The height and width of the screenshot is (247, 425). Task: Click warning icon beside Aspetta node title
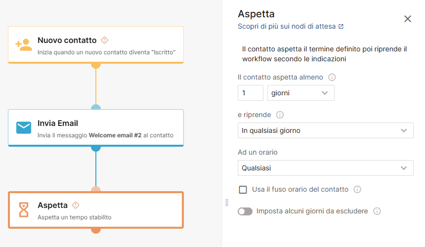[76, 205]
